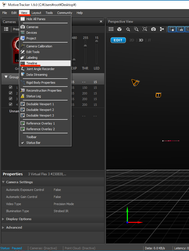Select camera 2 icon in 3D view
This screenshot has height=251, width=189.
pos(135,83)
